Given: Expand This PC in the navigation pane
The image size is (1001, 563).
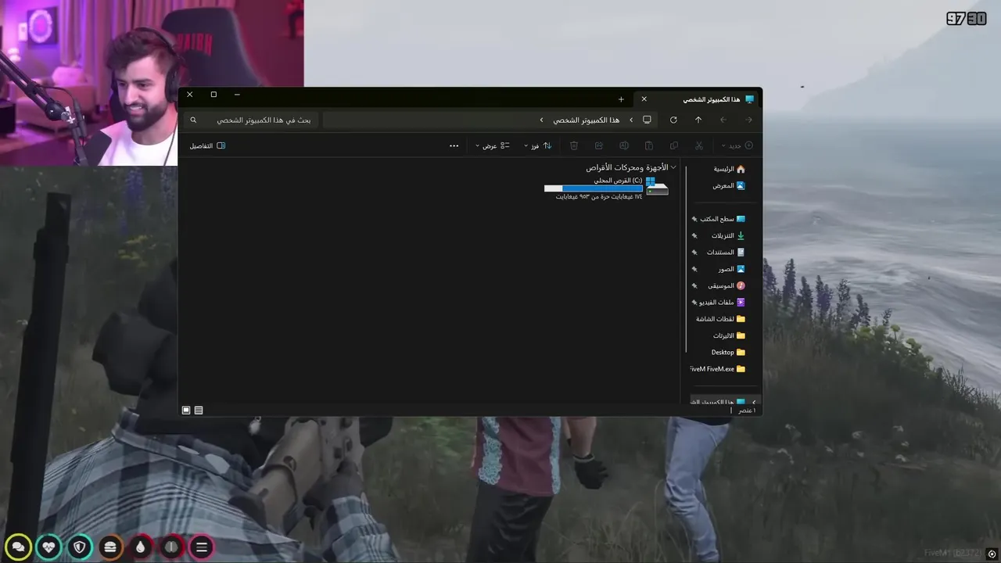Looking at the screenshot, I should [754, 402].
